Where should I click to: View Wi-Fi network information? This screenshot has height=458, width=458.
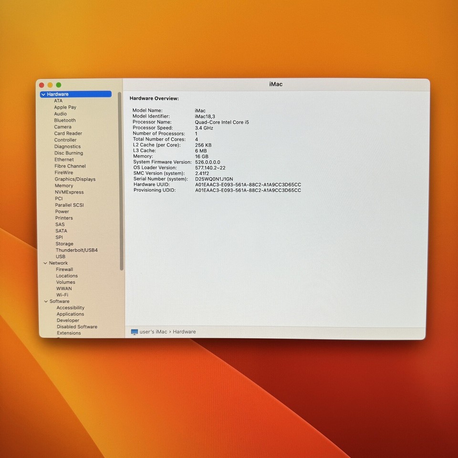pos(62,295)
